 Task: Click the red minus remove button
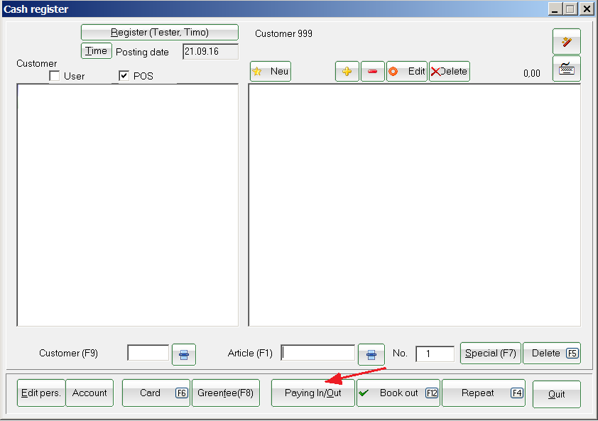373,71
